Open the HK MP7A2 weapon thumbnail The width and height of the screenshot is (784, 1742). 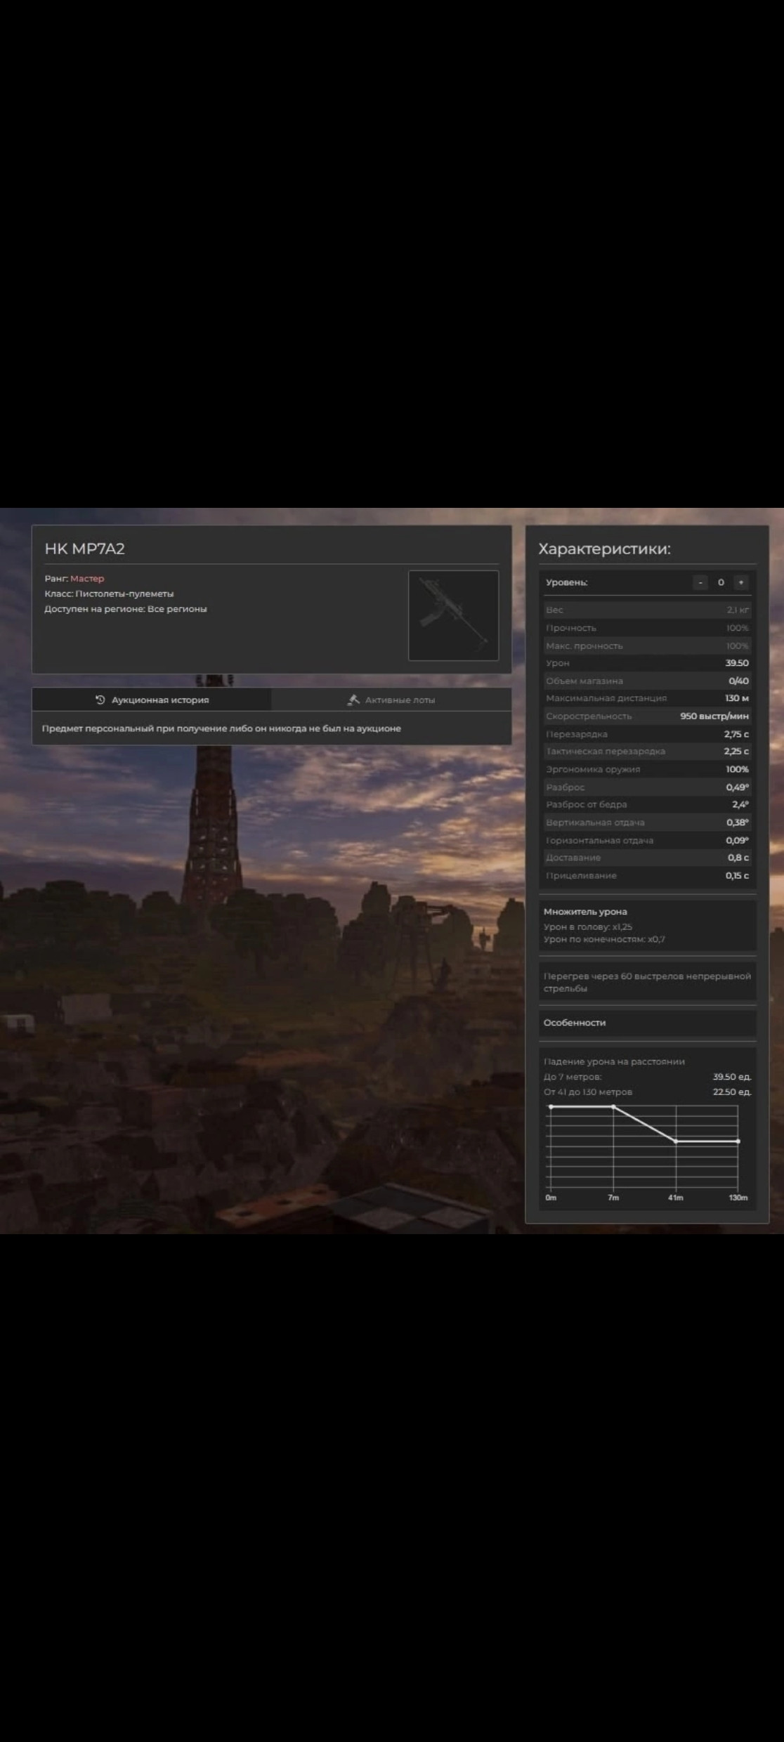pos(454,615)
